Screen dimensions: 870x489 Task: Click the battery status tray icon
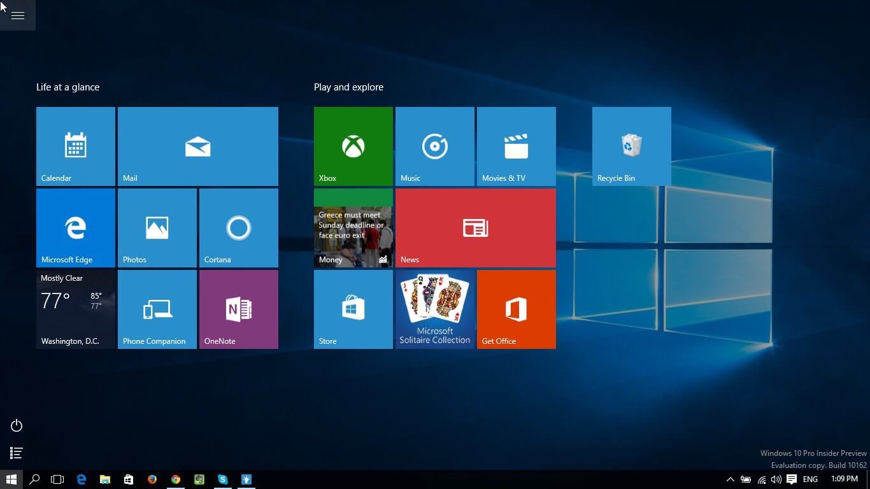click(x=746, y=479)
